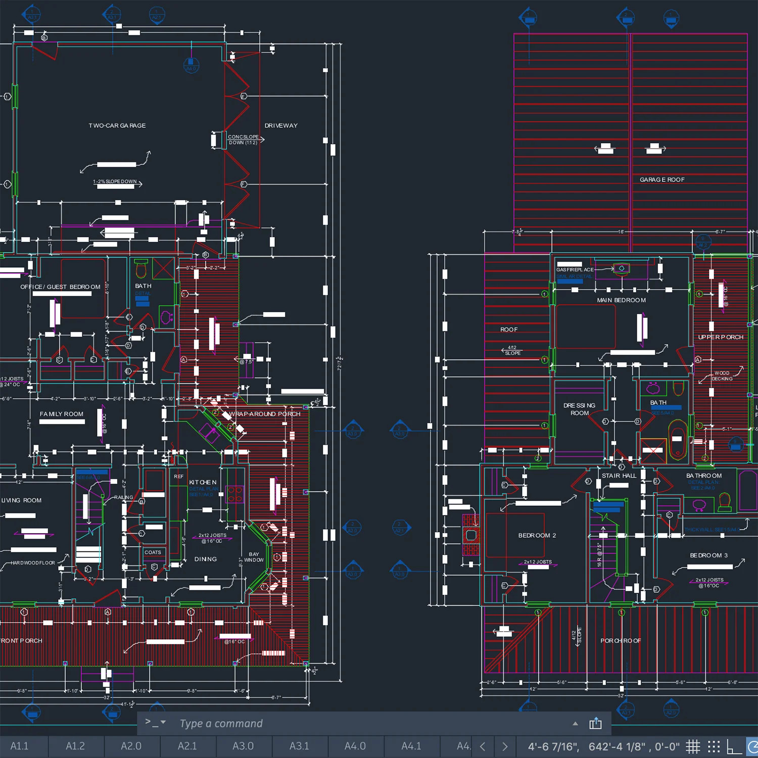The image size is (758, 758).
Task: Select the blue circular marker inside the garage
Action: coord(191,65)
